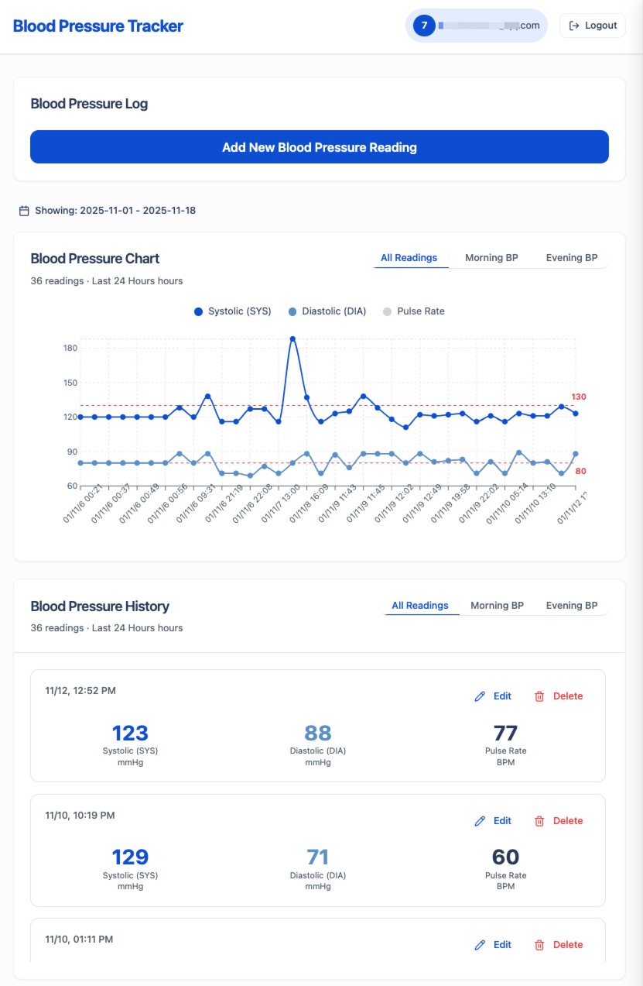
Task: Click the trash icon for the 11/10 01:11 PM reading
Action: pyautogui.click(x=539, y=944)
